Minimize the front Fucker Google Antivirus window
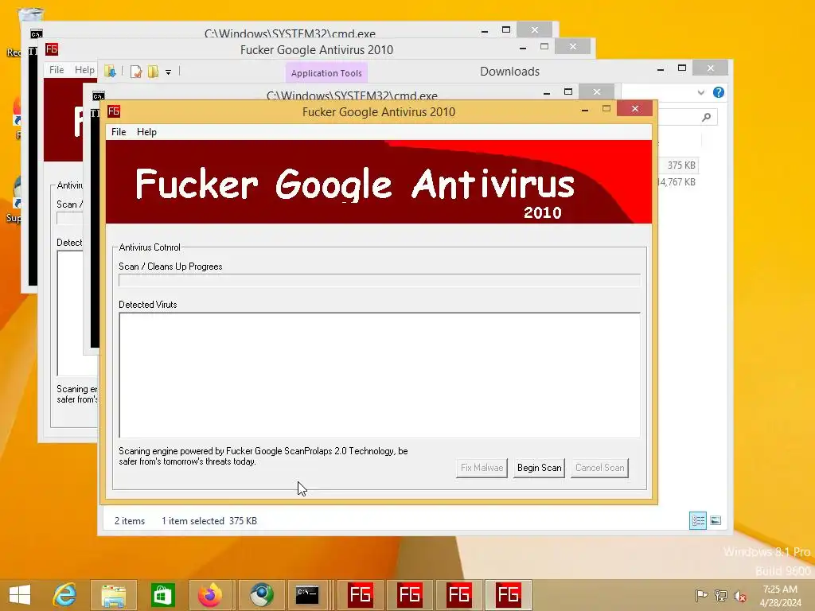Screen dimensions: 815x611 [585, 110]
